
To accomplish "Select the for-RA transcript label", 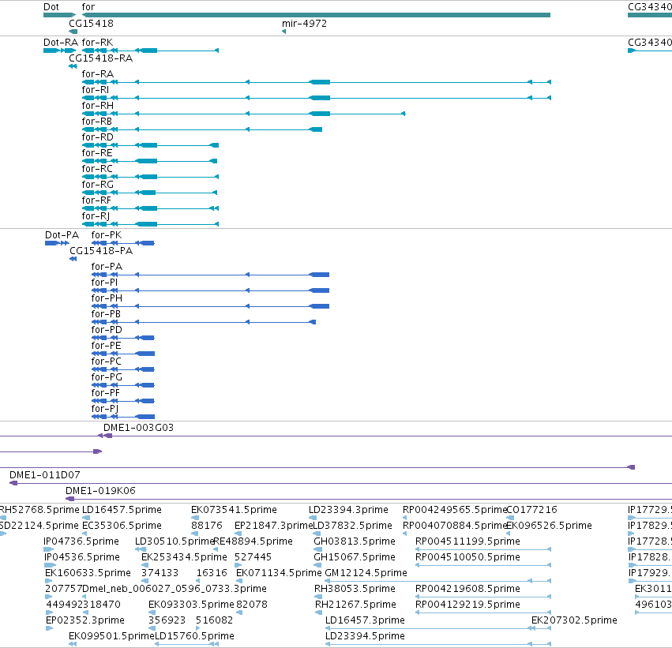I will pyautogui.click(x=97, y=74).
